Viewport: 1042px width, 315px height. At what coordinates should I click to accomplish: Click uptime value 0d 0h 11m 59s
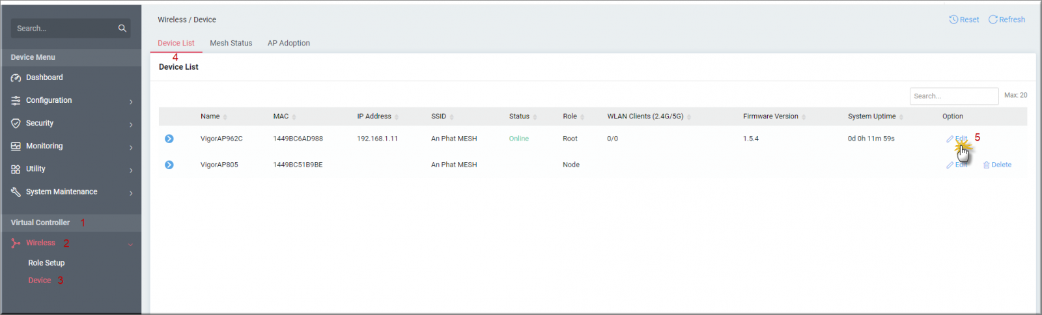point(871,139)
